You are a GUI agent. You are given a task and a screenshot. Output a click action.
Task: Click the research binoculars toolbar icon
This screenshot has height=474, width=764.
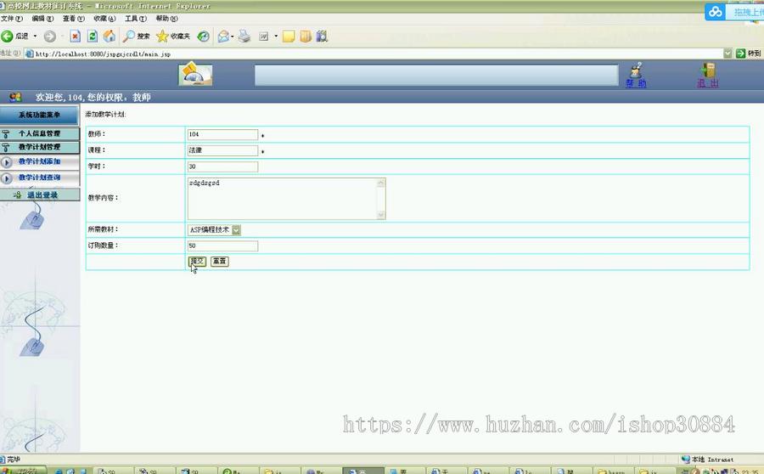[322, 36]
